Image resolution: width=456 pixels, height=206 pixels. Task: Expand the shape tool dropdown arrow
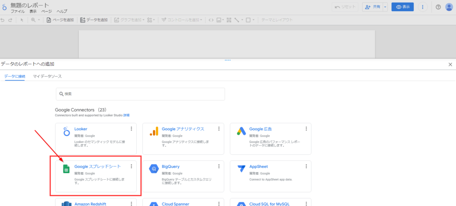pos(253,20)
